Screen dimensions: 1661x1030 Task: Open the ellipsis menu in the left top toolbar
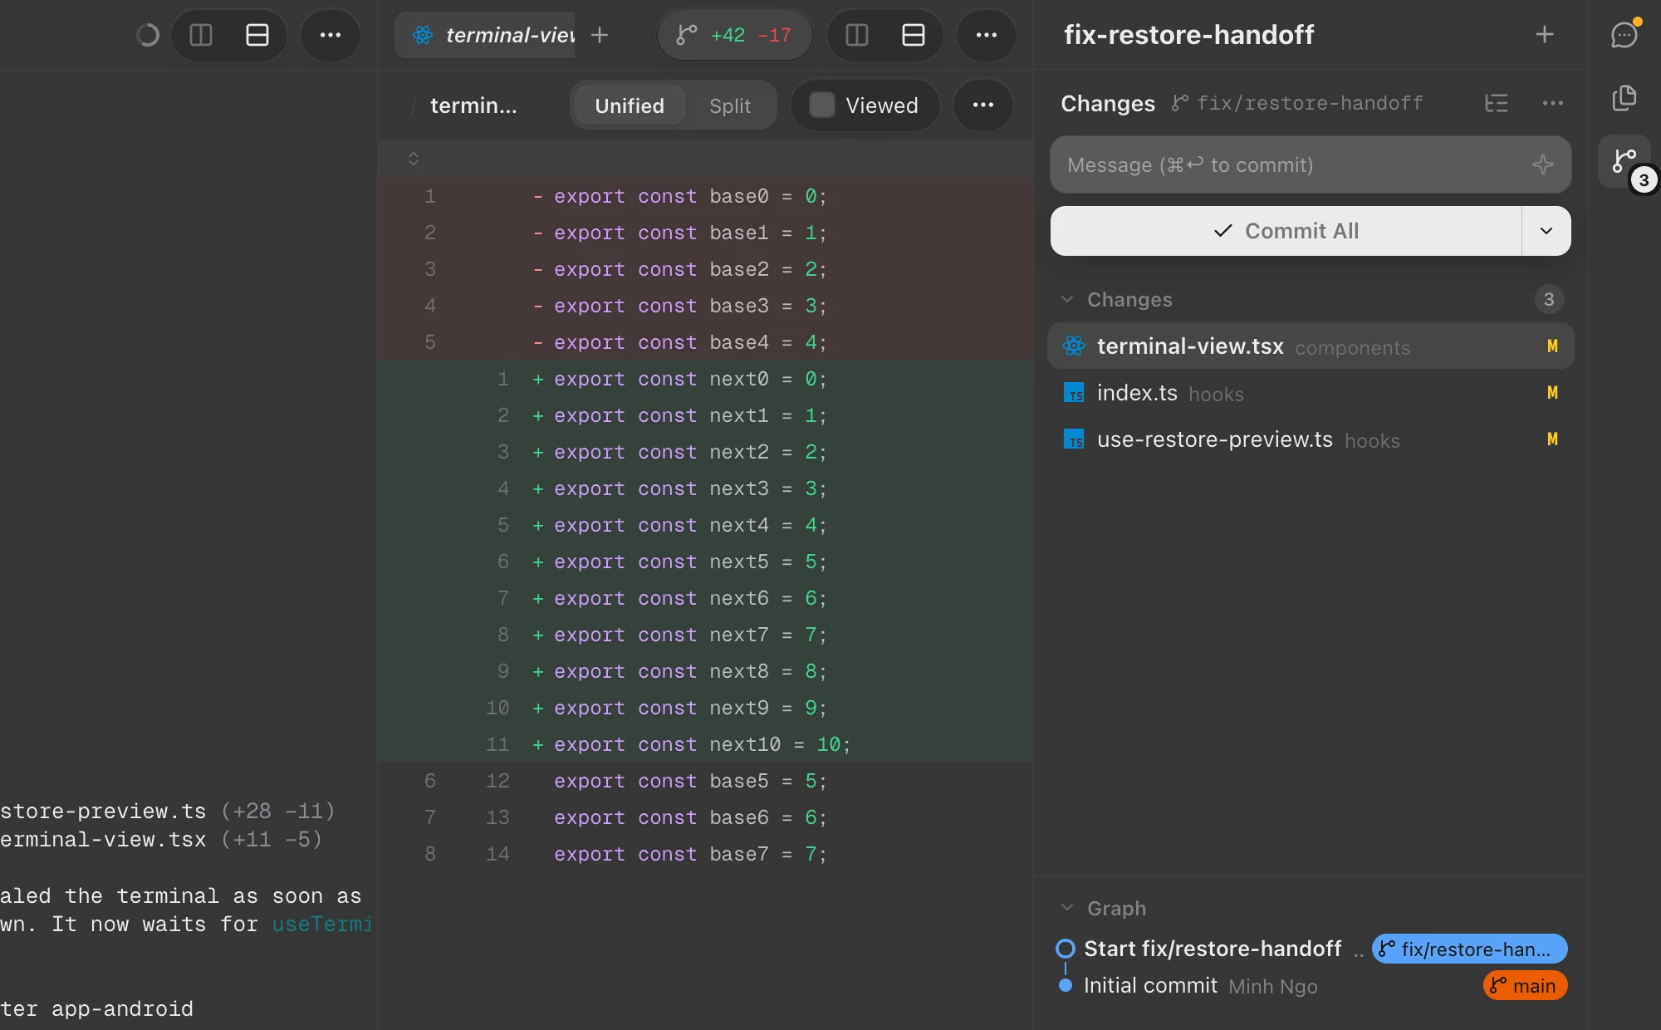(x=331, y=35)
